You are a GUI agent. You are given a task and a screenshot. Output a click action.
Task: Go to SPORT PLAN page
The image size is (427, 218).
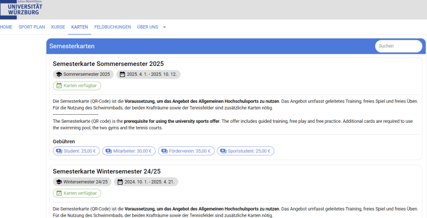32,27
